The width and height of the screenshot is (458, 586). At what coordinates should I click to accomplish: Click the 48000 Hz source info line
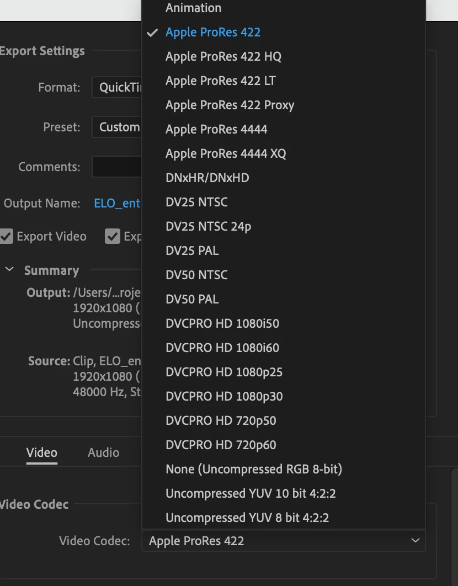pyautogui.click(x=107, y=392)
